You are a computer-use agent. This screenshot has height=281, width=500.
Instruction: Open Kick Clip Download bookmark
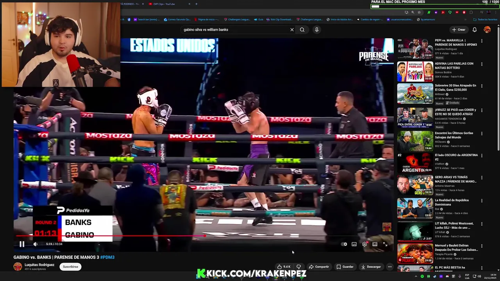tap(279, 20)
